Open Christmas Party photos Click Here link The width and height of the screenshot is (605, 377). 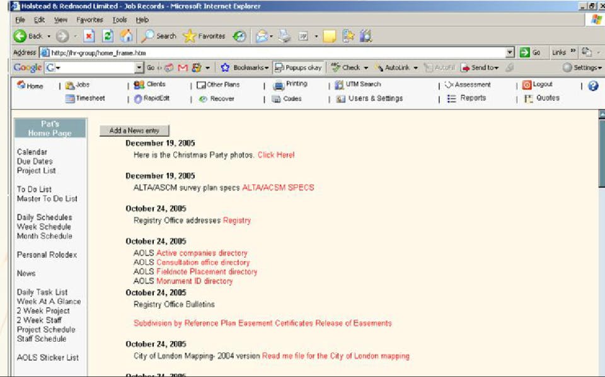276,155
